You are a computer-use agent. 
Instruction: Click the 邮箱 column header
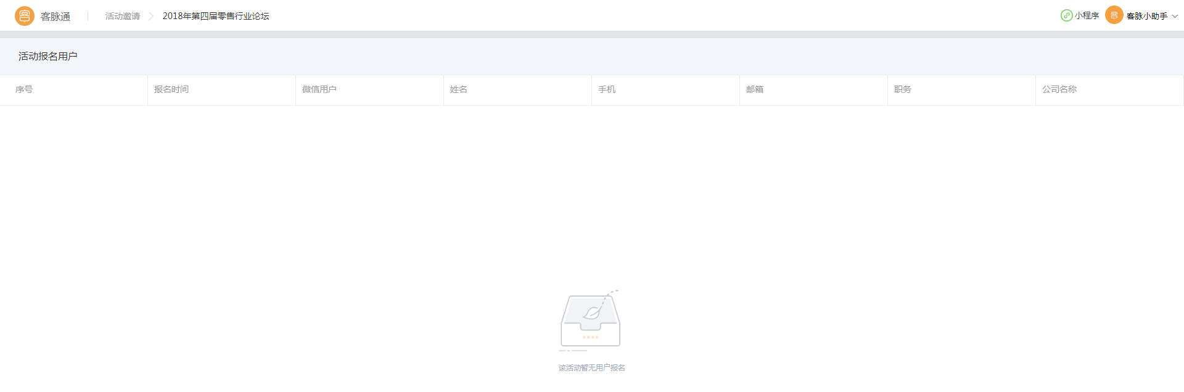[x=755, y=90]
